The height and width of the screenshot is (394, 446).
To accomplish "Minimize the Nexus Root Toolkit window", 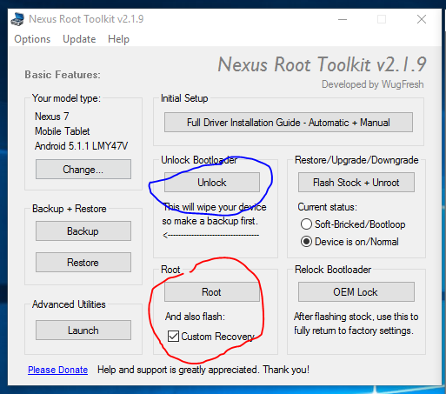I will (343, 19).
